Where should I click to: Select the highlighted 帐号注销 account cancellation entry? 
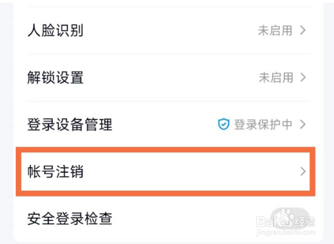click(166, 171)
